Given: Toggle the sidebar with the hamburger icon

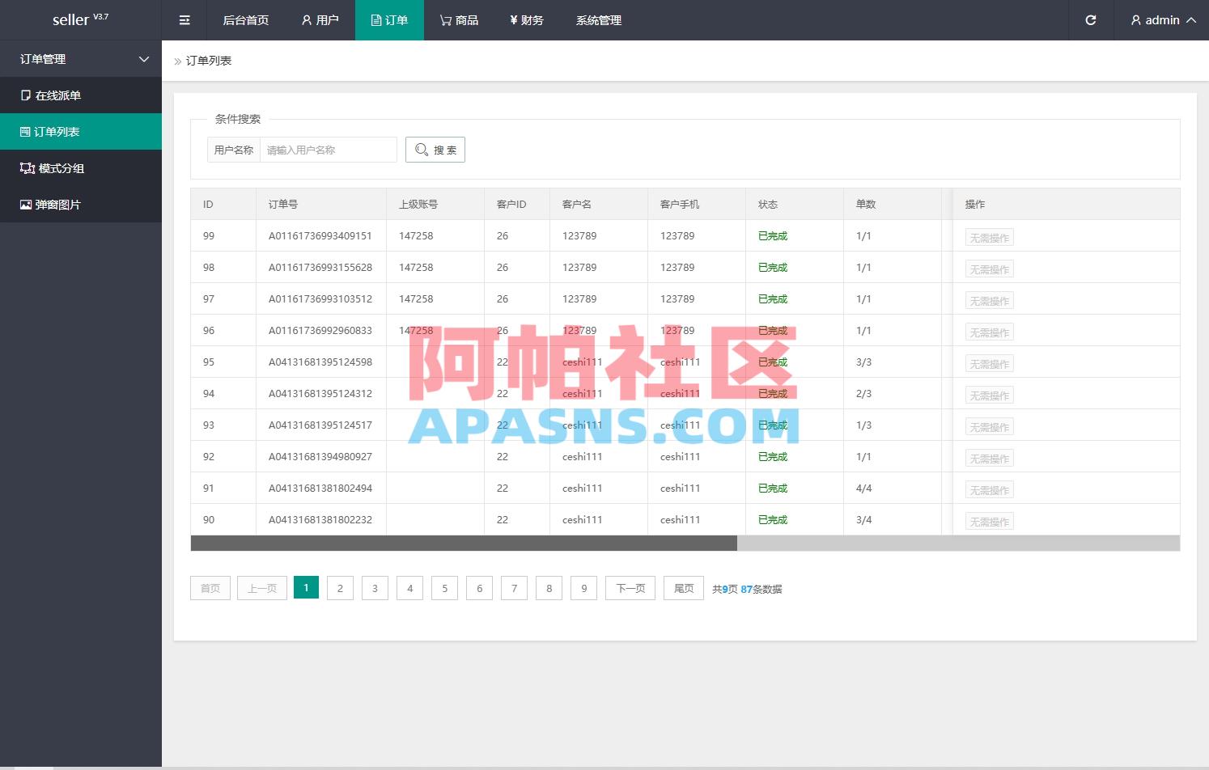Looking at the screenshot, I should (x=184, y=20).
